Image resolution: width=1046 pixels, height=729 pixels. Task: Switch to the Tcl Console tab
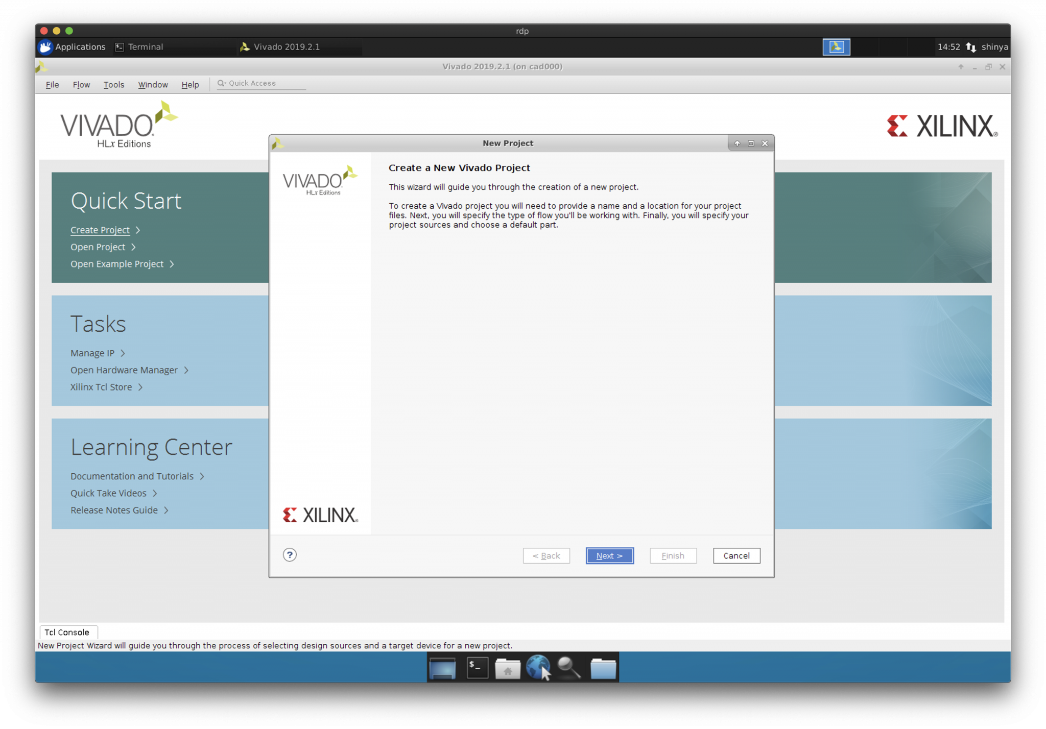click(x=67, y=632)
